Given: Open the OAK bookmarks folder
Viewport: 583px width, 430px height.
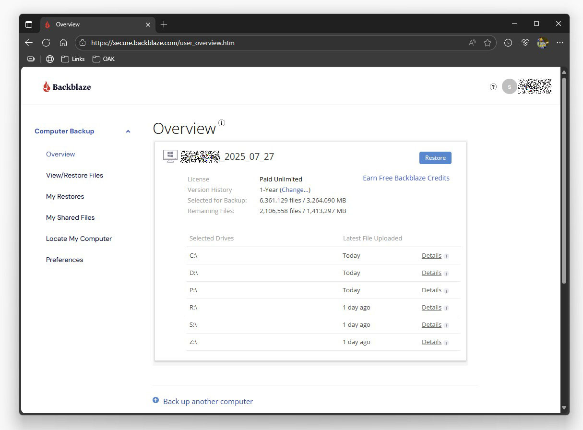Looking at the screenshot, I should [104, 59].
